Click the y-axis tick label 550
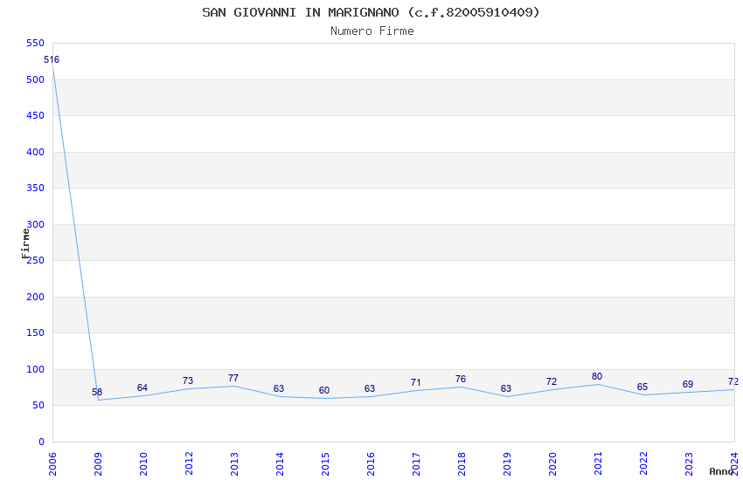Viewport: 743px width, 480px height. pyautogui.click(x=36, y=43)
